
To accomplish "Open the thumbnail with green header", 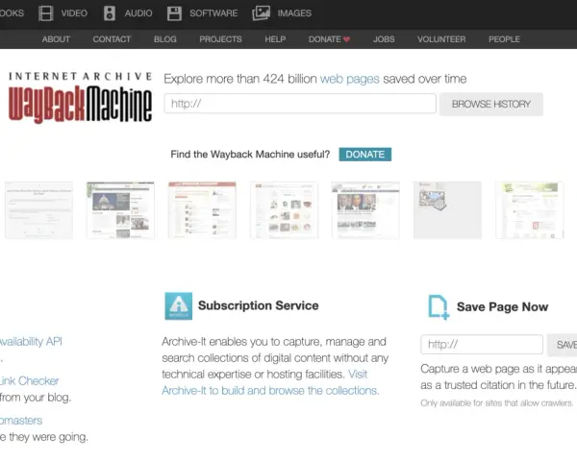I will 529,210.
